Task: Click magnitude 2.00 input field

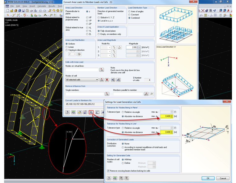Action: 131,47
